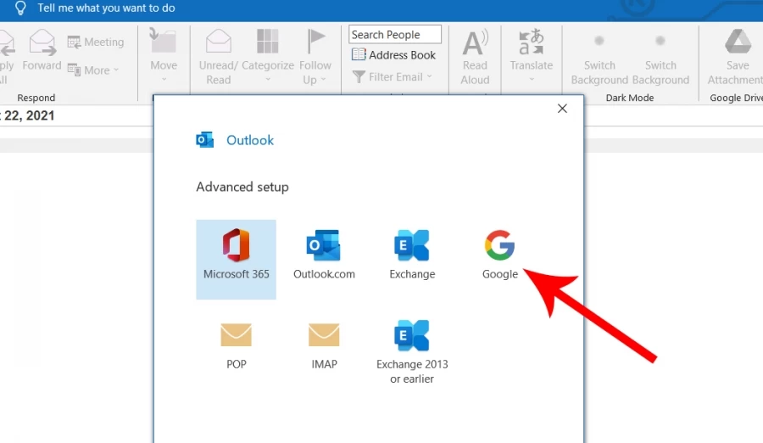Choose the POP account option
Viewport: 763px width, 443px height.
click(236, 346)
